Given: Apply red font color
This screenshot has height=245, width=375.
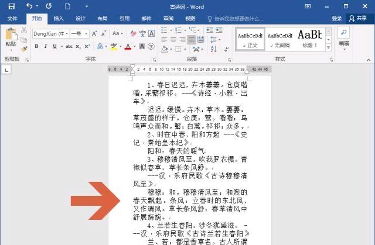Looking at the screenshot, I should pos(128,47).
